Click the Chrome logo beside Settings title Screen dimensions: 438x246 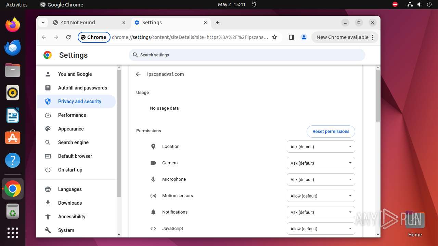[x=48, y=55]
